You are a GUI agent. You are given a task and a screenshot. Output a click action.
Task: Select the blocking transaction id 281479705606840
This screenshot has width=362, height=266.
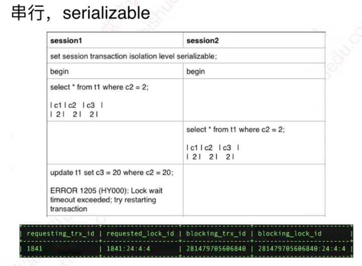(214, 248)
